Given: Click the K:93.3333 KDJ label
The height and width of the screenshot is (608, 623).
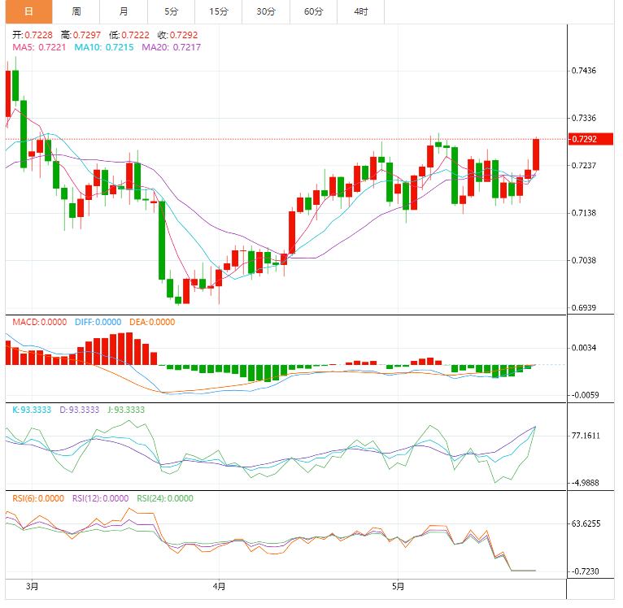Looking at the screenshot, I should pos(32,410).
